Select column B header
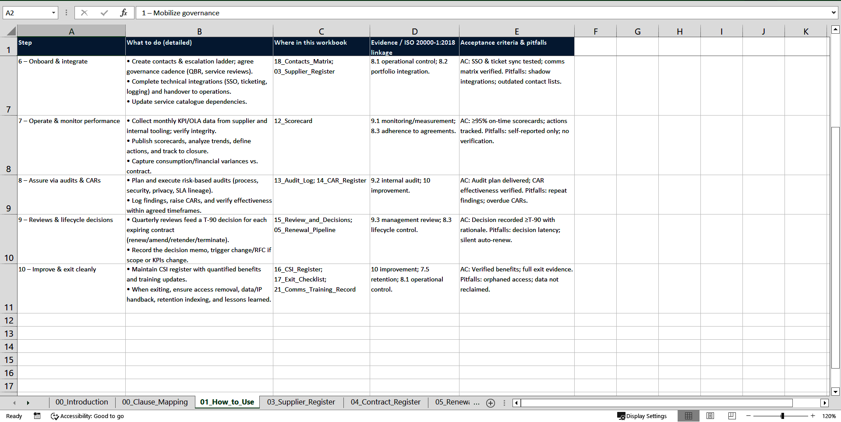 pyautogui.click(x=199, y=31)
